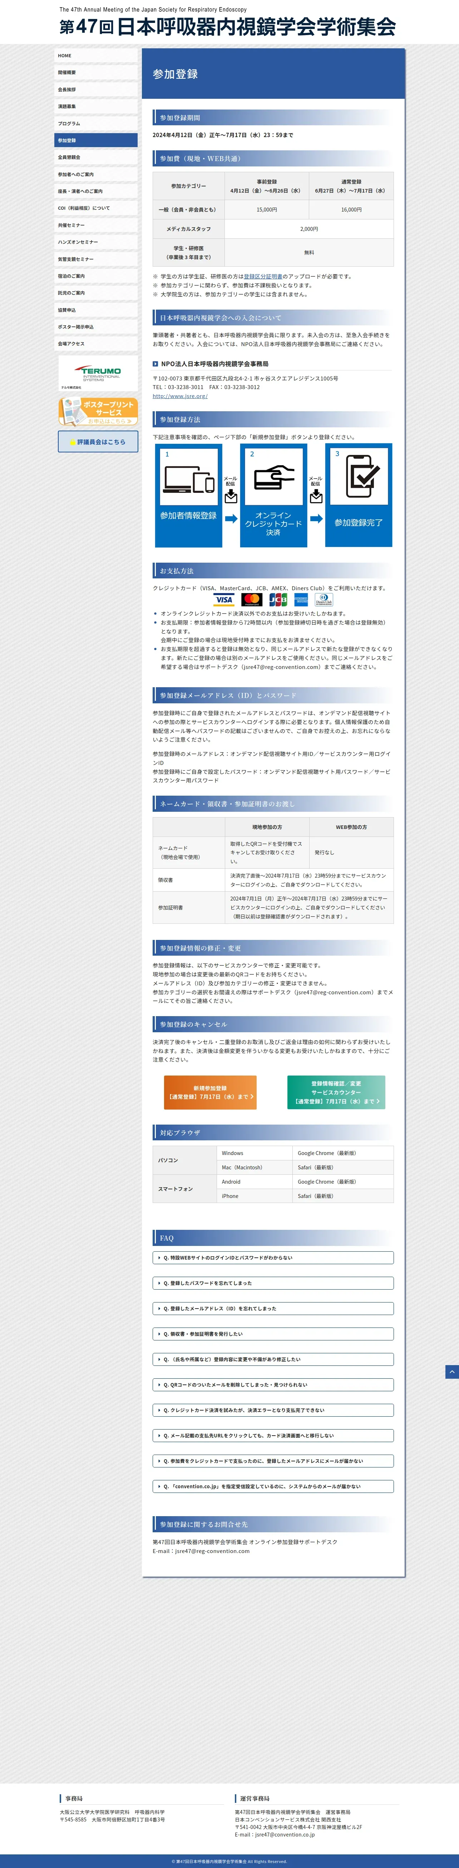Click the MasterCard logo
Screen dimensions: 459x1868
pos(251,600)
